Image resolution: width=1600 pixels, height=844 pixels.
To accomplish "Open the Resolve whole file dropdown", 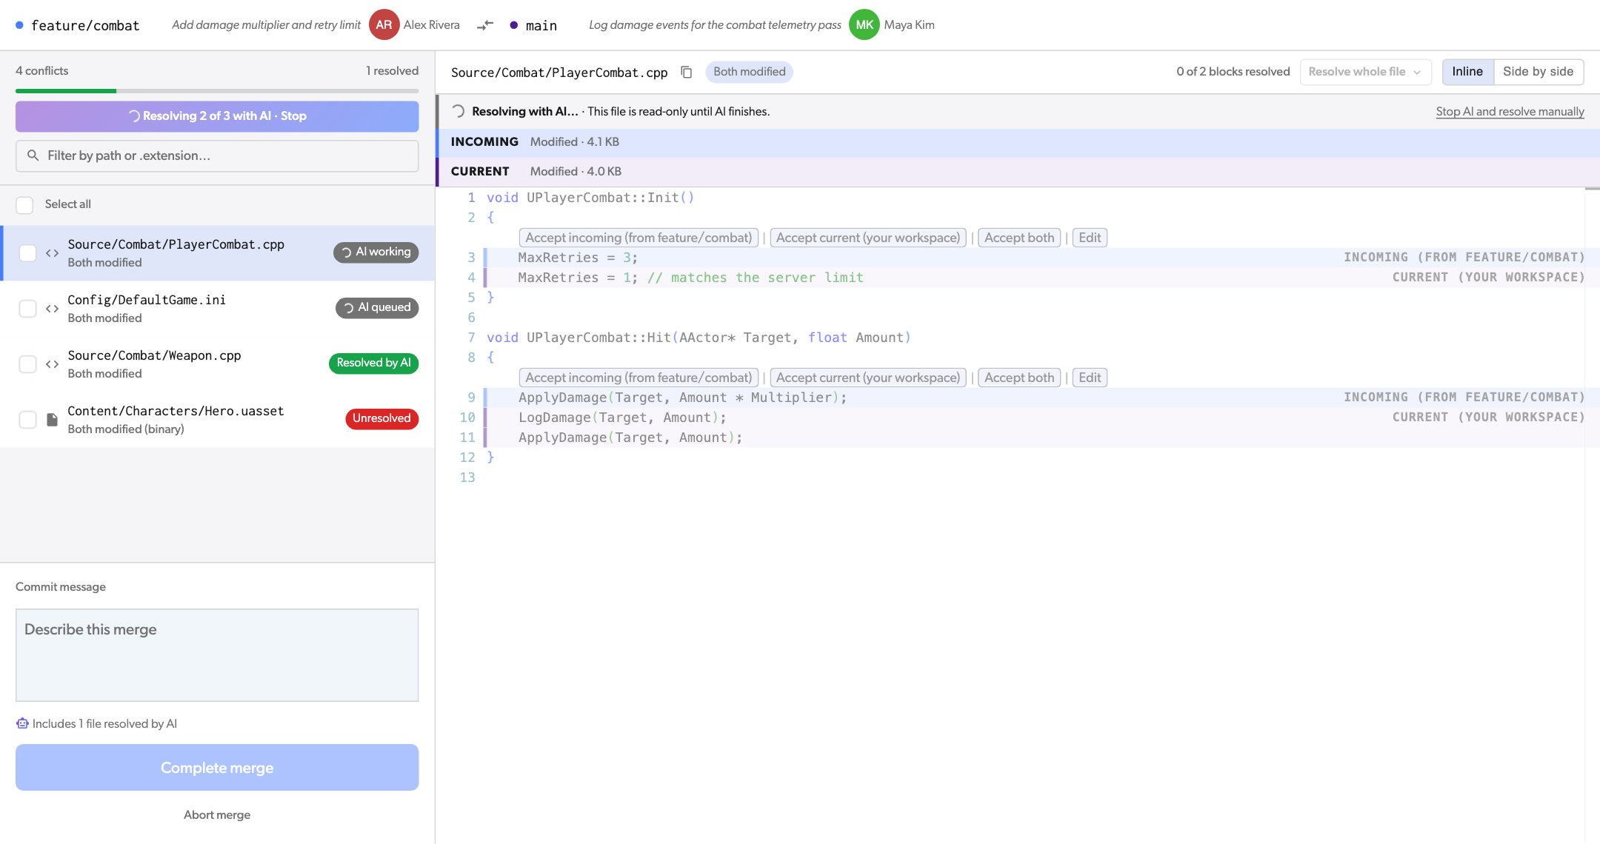I will point(1364,72).
